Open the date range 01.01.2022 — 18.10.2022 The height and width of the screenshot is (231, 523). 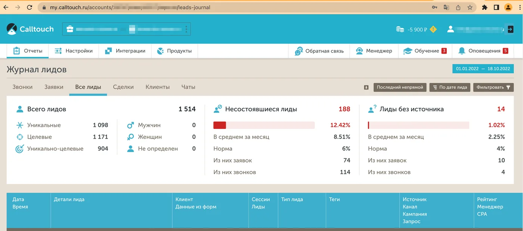tap(483, 69)
